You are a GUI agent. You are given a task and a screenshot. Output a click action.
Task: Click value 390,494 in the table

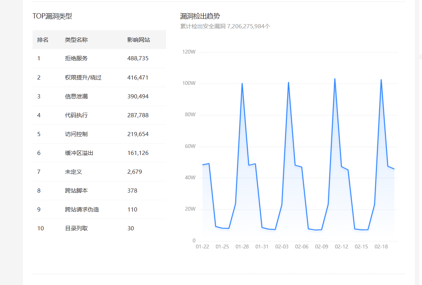click(138, 96)
